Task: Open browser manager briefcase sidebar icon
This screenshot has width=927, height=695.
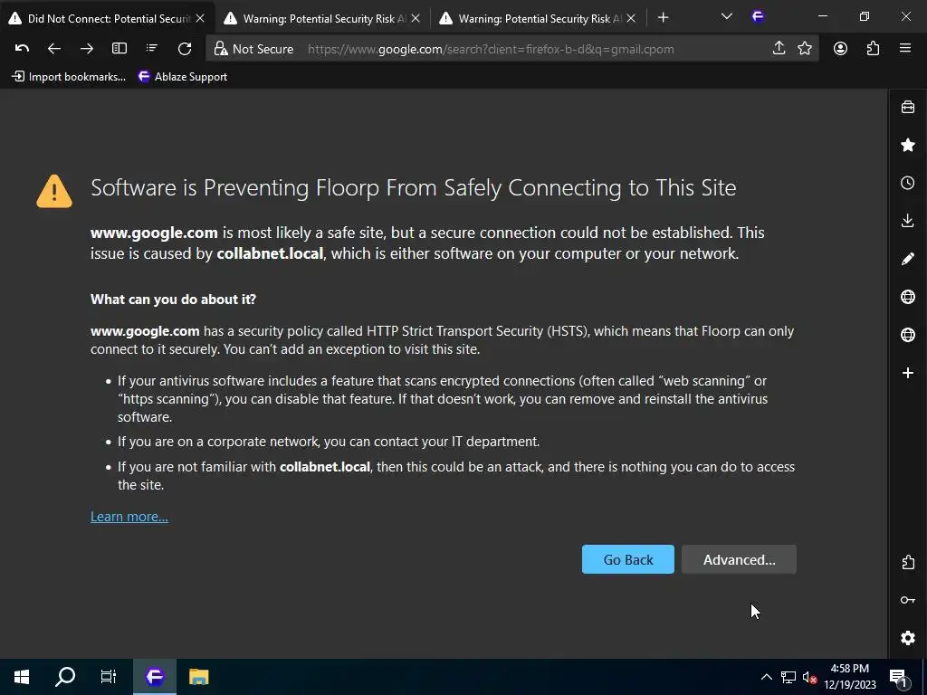Action: [x=907, y=107]
